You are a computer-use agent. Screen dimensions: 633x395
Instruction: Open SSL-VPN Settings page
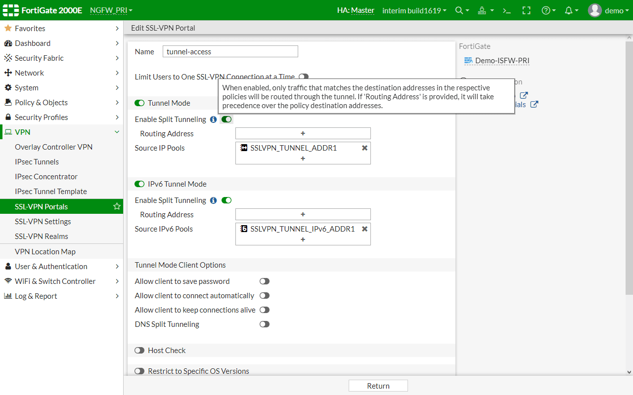[x=43, y=222]
